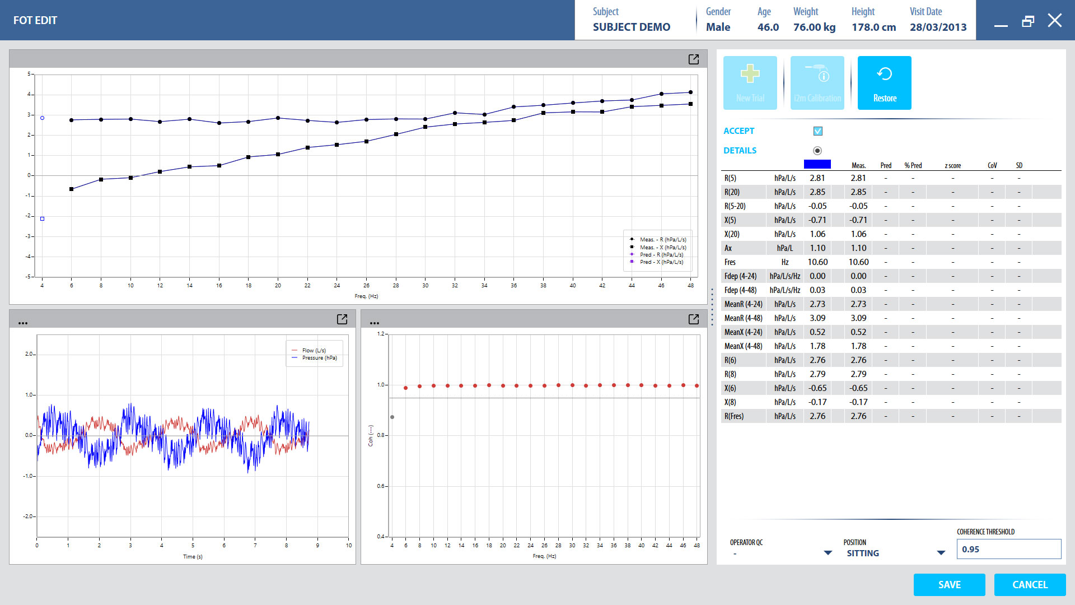1075x605 pixels.
Task: Pop out the impedance chart panel
Action: (693, 59)
